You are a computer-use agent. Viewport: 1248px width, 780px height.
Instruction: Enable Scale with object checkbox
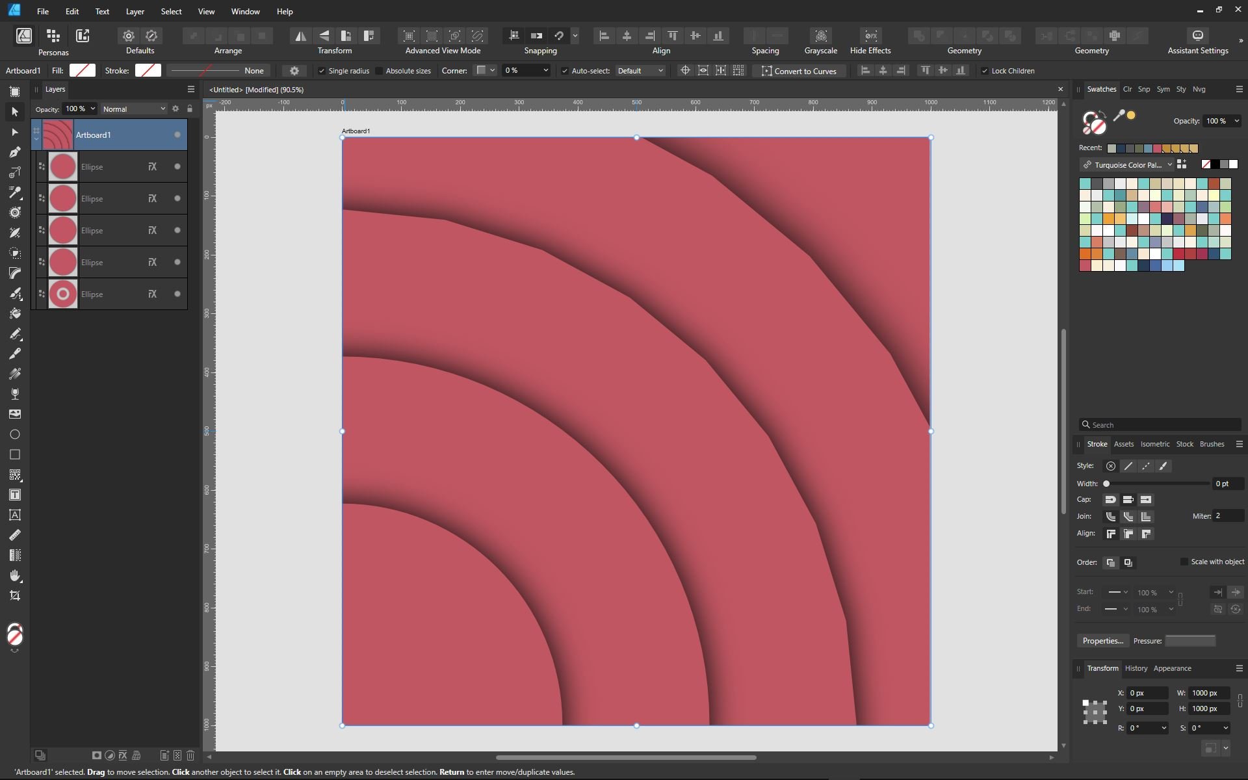(1184, 562)
